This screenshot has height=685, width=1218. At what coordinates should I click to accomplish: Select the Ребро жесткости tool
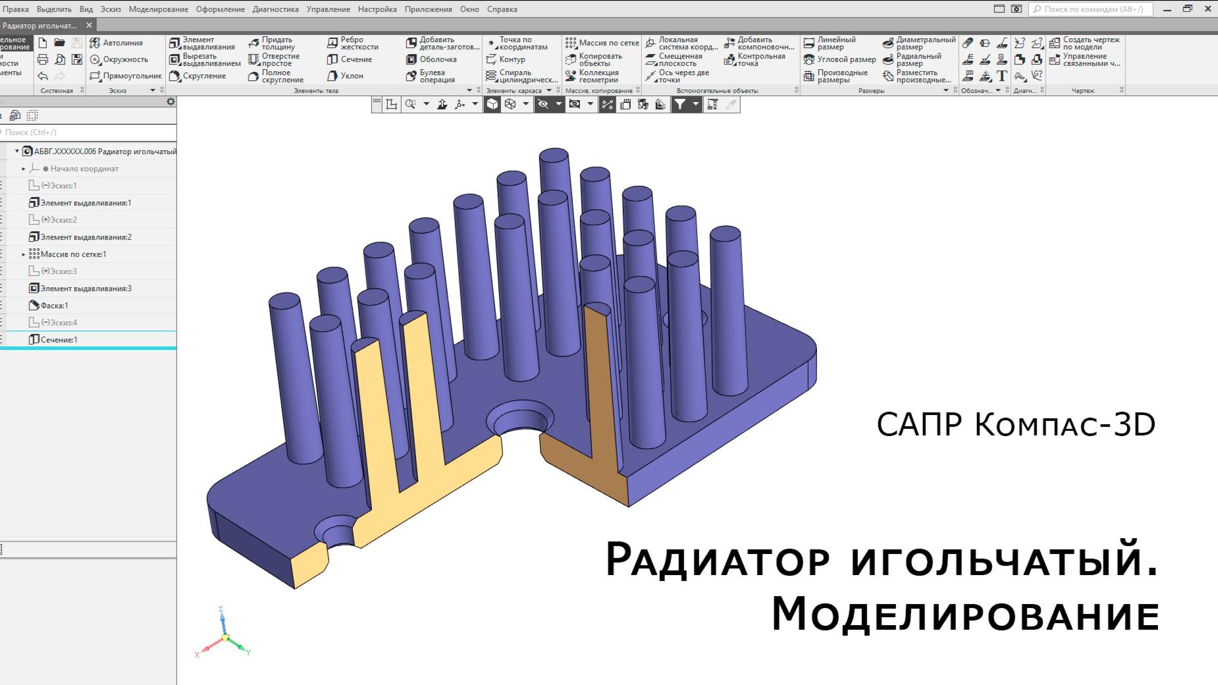click(354, 43)
